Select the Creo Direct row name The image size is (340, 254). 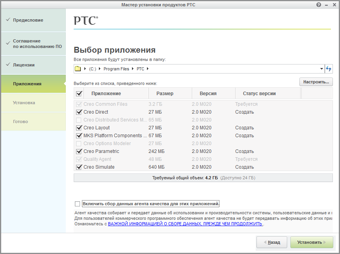pos(96,112)
